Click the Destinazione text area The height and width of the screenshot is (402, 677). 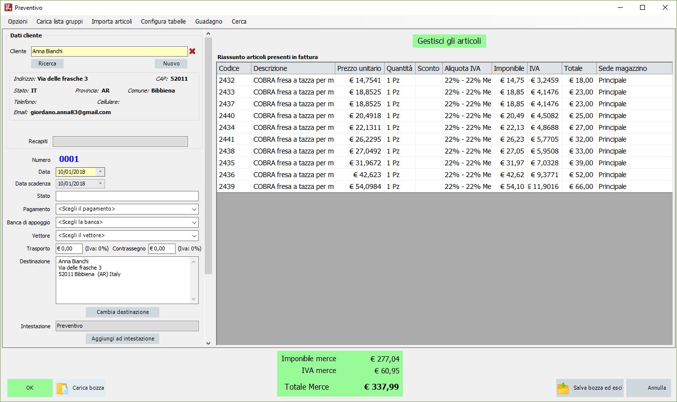click(x=123, y=280)
